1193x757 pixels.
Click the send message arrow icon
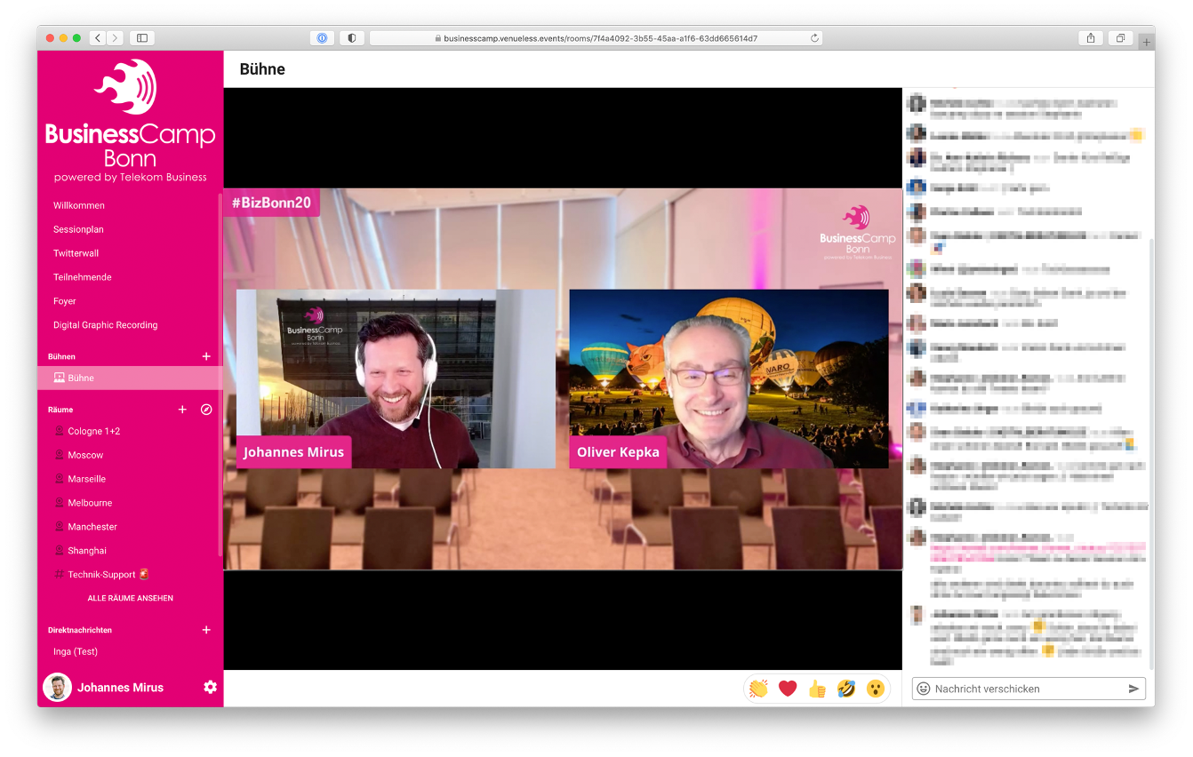tap(1133, 689)
